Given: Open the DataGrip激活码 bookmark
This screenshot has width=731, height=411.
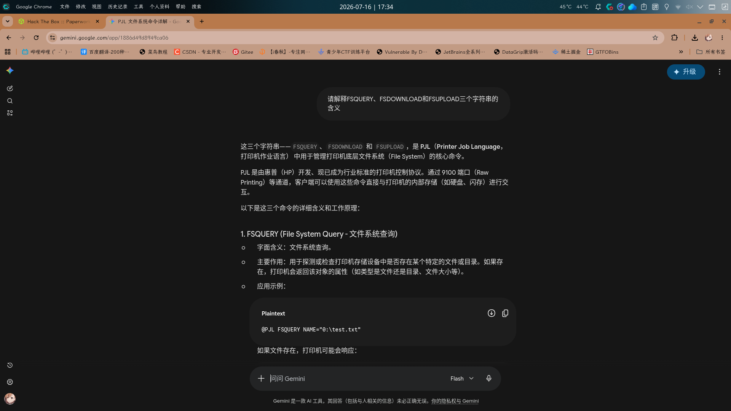Looking at the screenshot, I should pos(519,52).
